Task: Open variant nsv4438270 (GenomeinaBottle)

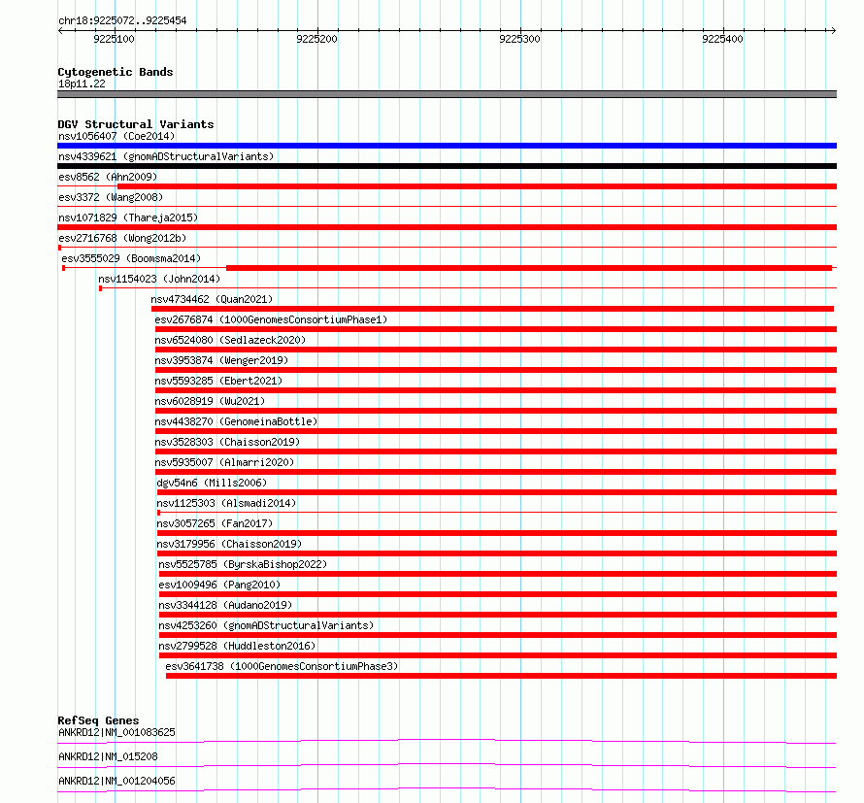Action: pyautogui.click(x=236, y=421)
